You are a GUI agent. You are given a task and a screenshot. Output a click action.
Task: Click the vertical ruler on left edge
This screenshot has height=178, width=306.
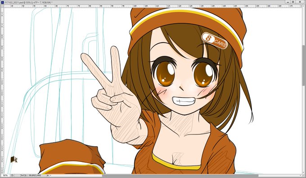tap(2, 91)
